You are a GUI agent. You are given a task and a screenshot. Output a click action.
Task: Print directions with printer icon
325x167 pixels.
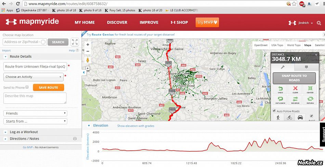pos(75,139)
